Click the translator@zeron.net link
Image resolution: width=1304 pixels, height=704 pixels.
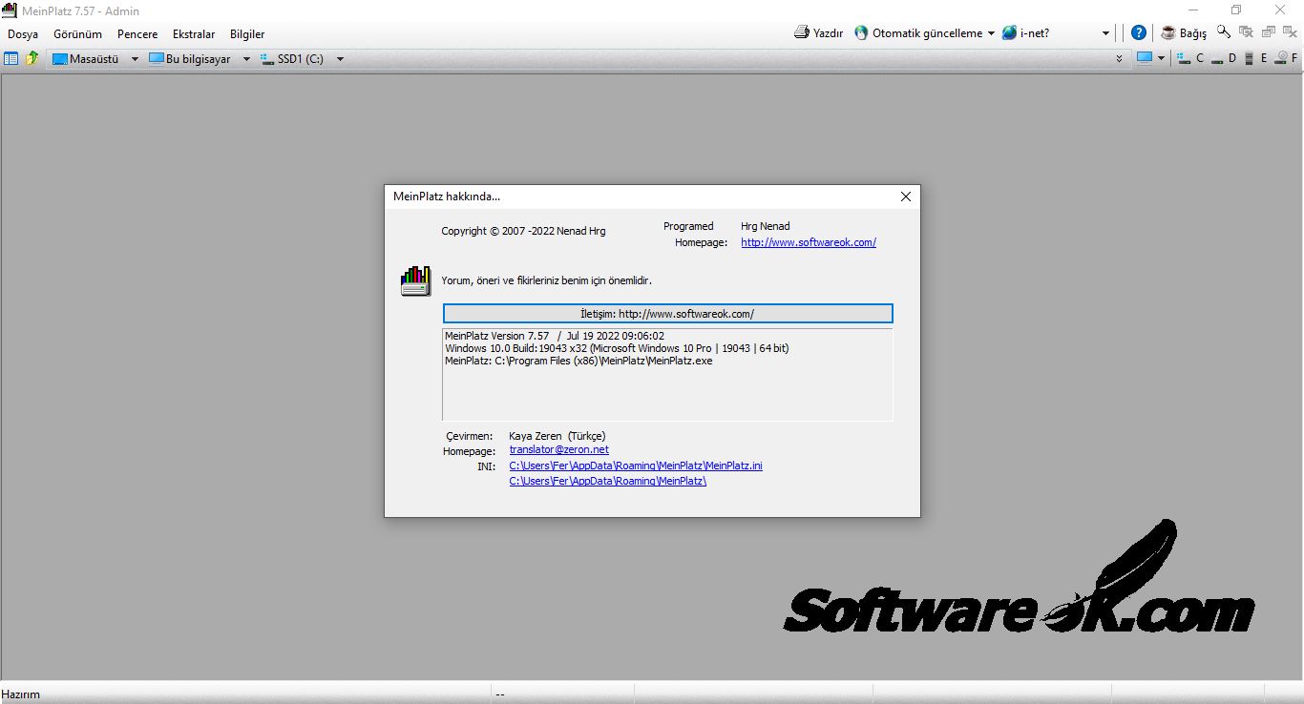pos(559,449)
